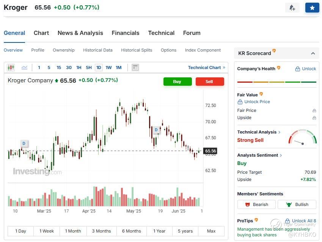Set chart interval to 1M
Image resolution: width=322 pixels, height=242 pixels.
pos(119,68)
